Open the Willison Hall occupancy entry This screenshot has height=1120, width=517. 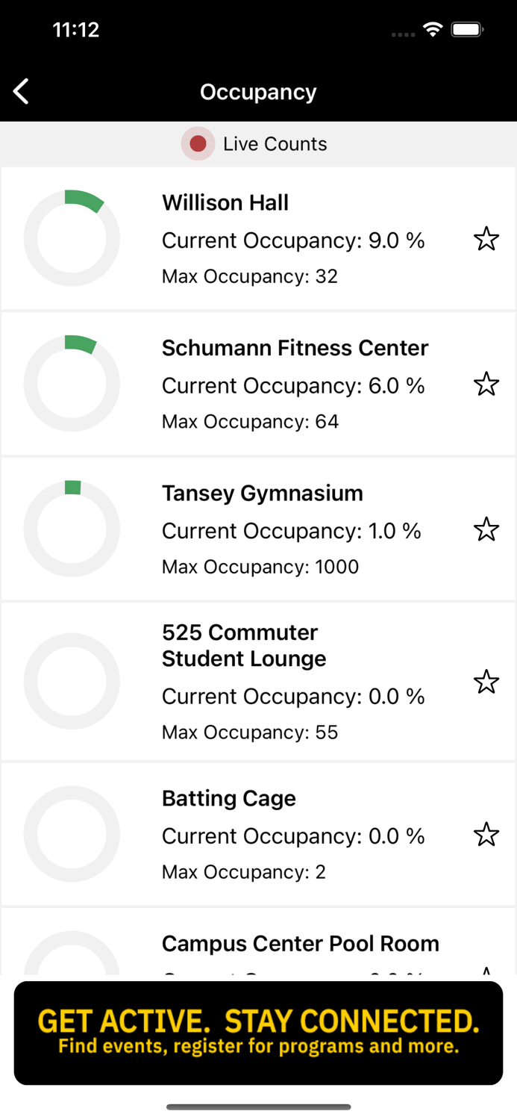[258, 238]
